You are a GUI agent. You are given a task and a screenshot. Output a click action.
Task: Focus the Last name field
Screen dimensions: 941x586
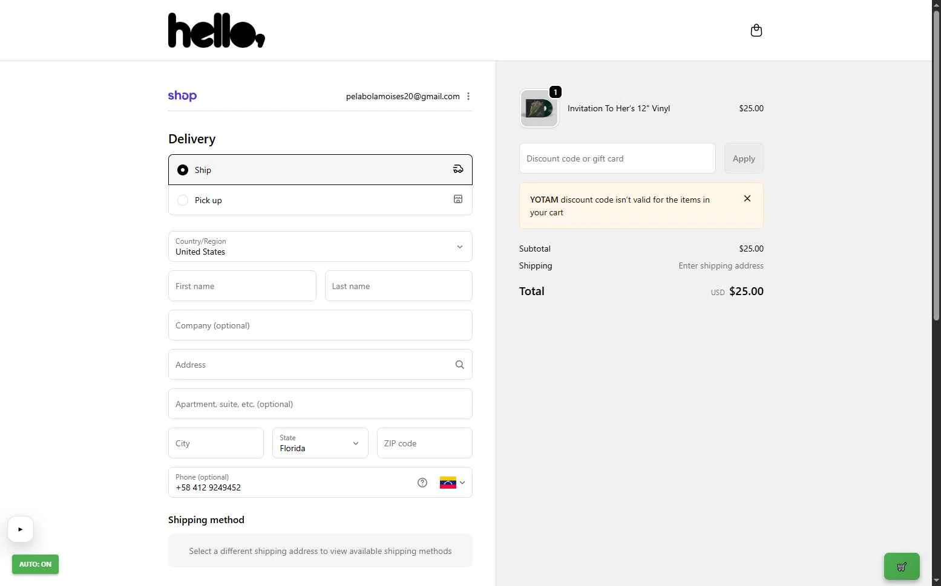point(398,285)
